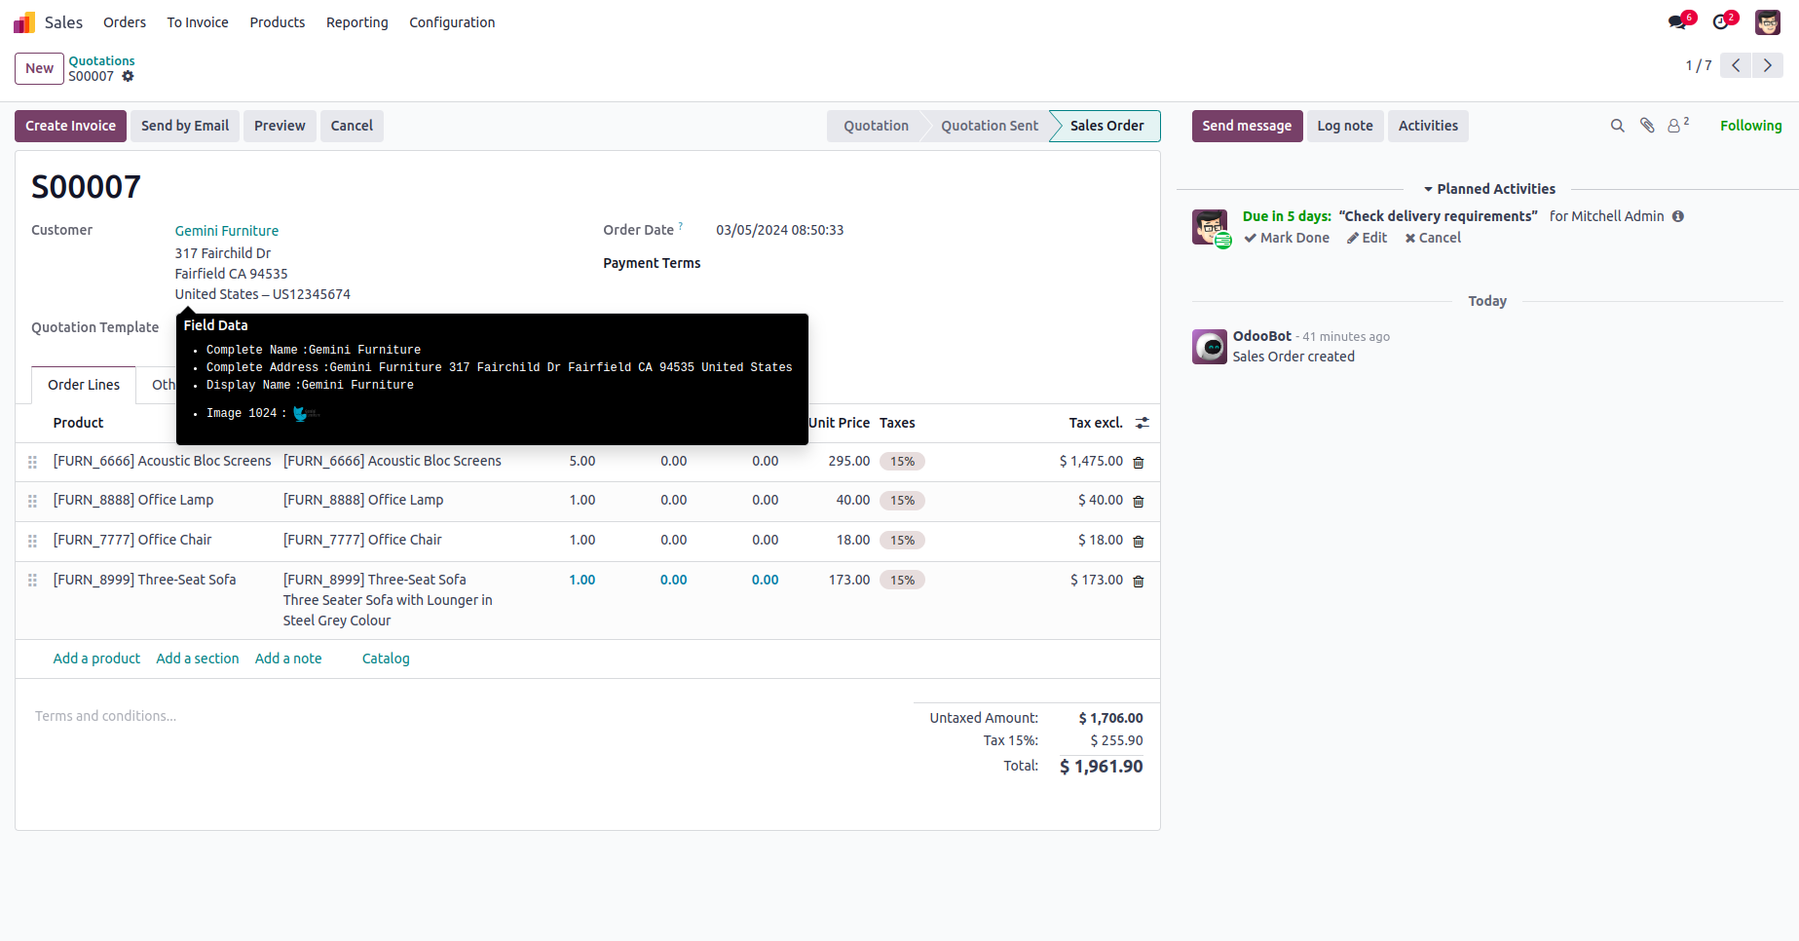
Task: Click the Log note button
Action: [x=1345, y=126]
